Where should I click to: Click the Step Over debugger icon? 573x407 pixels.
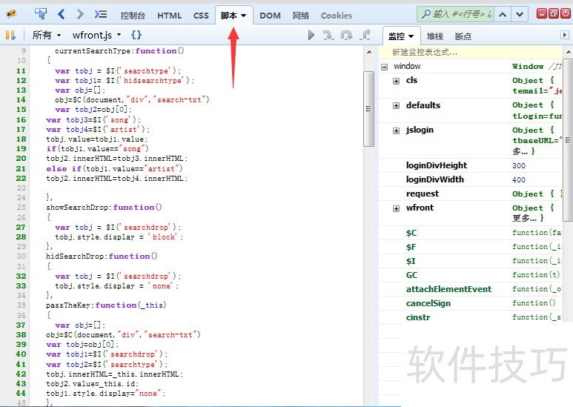[347, 35]
